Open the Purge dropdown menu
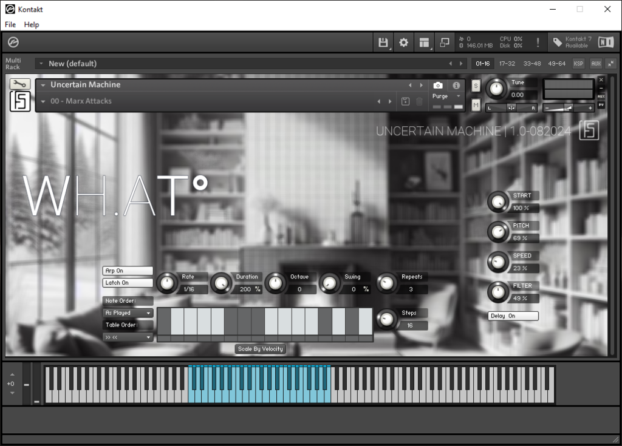The width and height of the screenshot is (622, 446). coord(446,96)
